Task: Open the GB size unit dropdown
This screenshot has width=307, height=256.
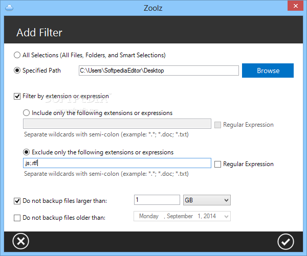Action: pos(206,200)
